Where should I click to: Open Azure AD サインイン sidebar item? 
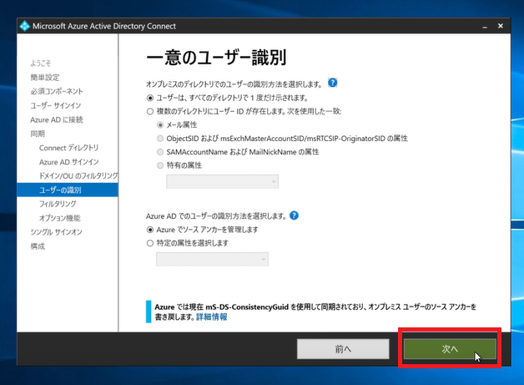(x=69, y=162)
